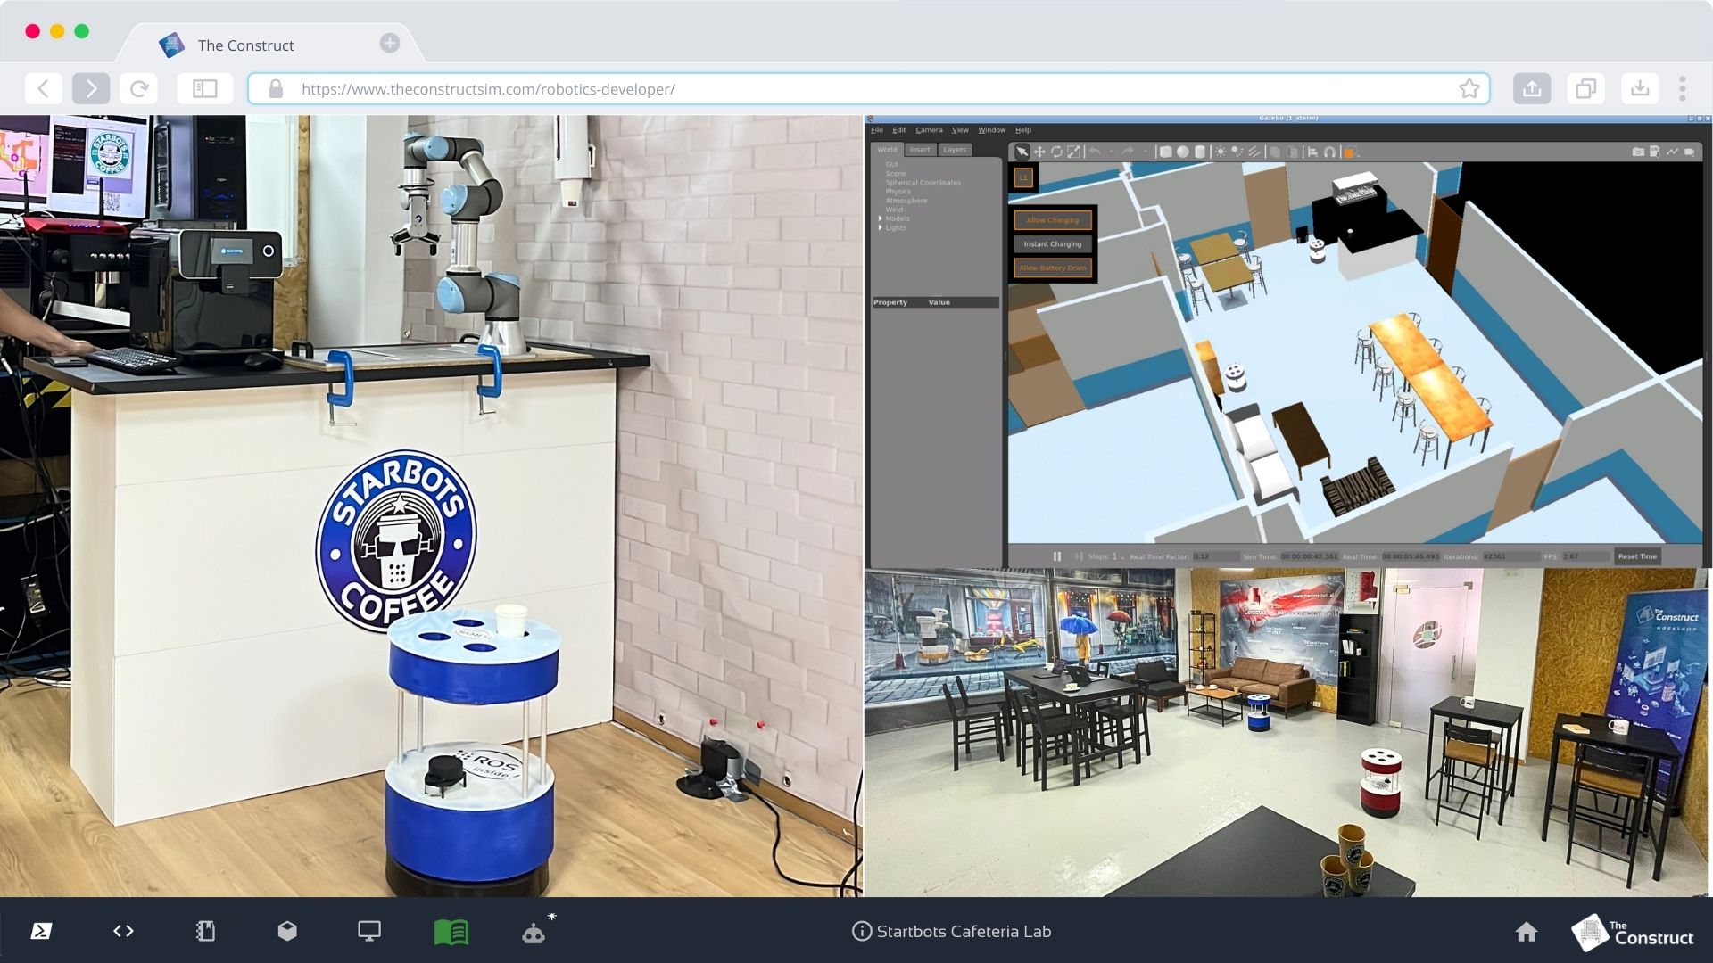Image resolution: width=1713 pixels, height=963 pixels.
Task: Click The Construct logo in bottom bar
Action: click(x=1632, y=933)
